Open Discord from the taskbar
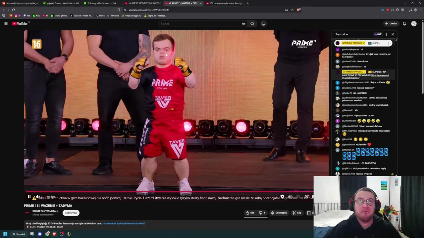 click(x=40, y=234)
